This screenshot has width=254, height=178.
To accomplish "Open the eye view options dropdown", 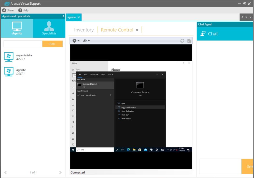I will (x=86, y=41).
